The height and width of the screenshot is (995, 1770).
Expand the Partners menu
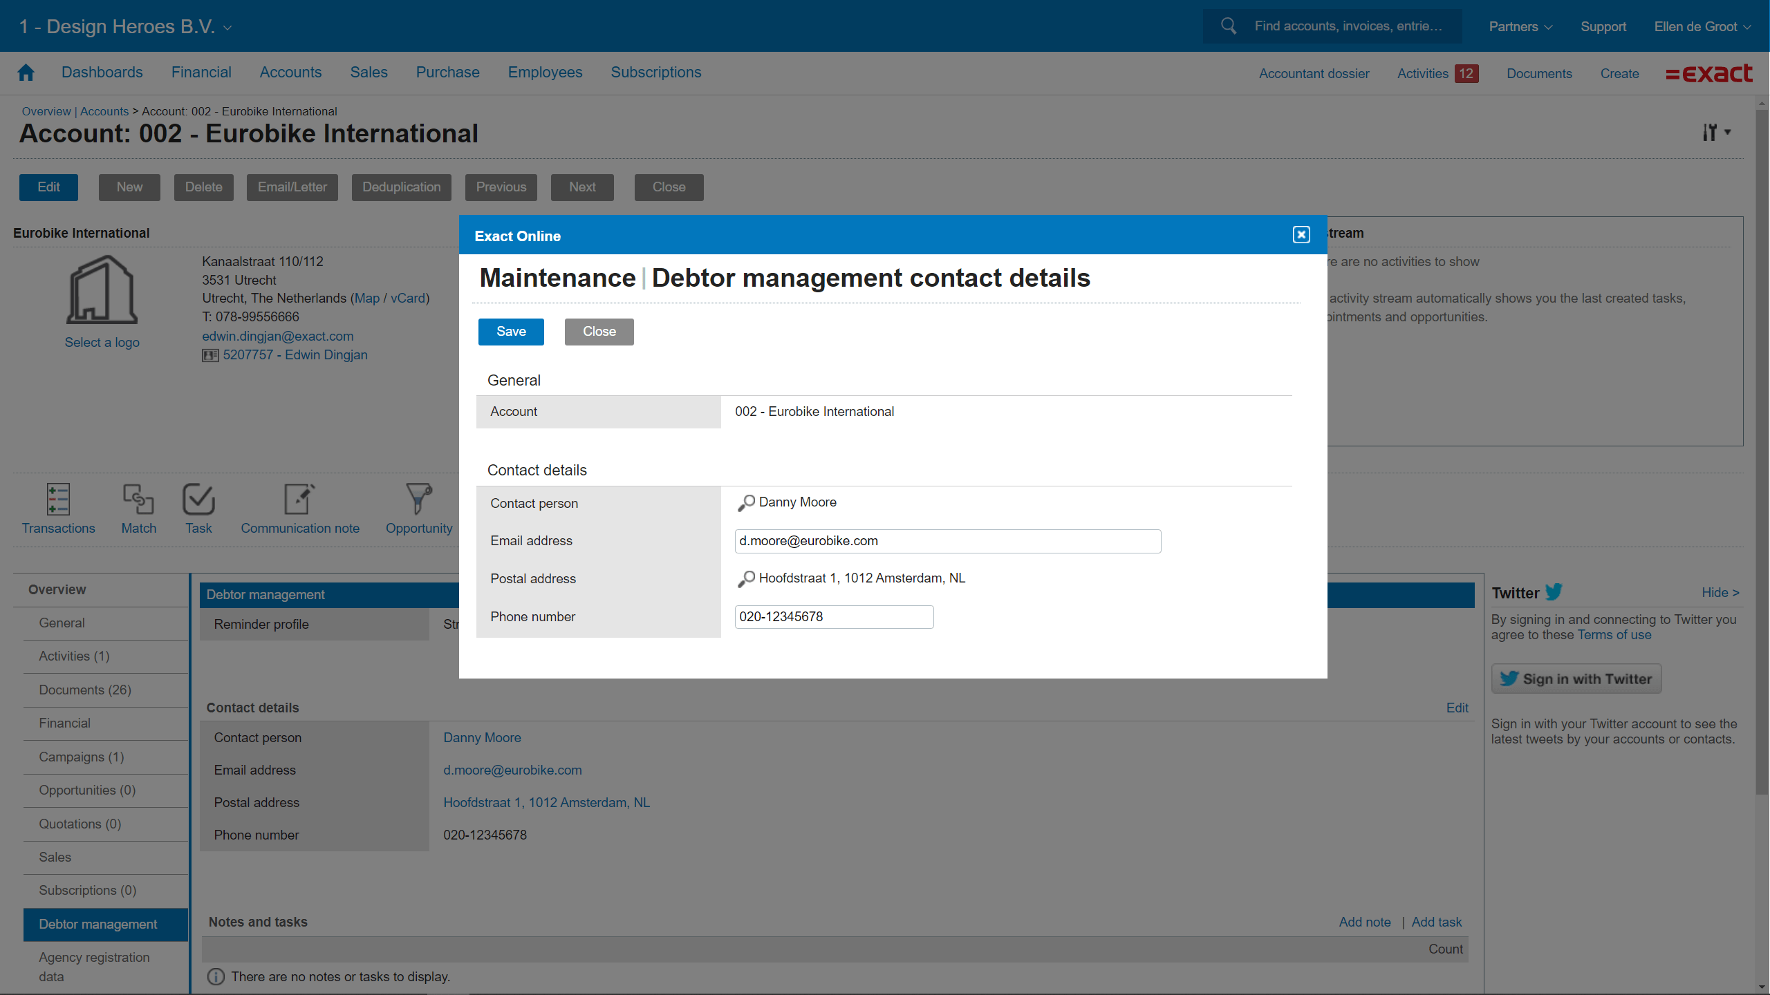[x=1520, y=26]
